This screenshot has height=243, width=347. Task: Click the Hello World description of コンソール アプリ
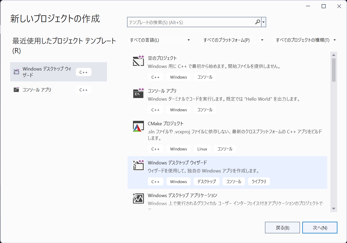coord(224,99)
